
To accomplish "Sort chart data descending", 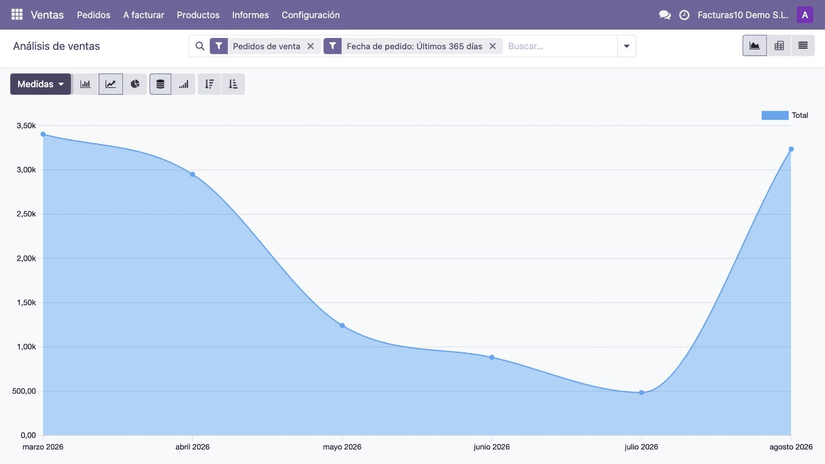I will [210, 84].
